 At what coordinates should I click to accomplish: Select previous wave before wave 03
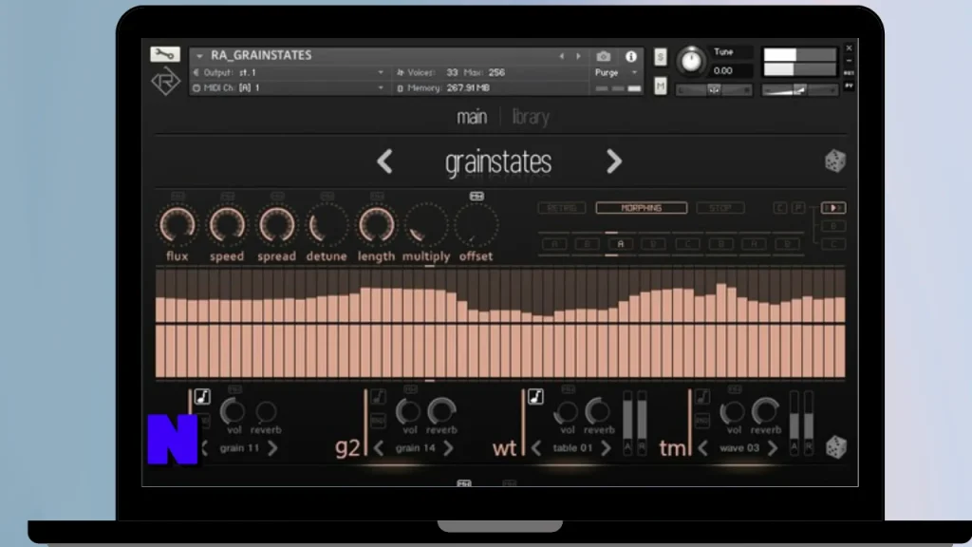click(702, 448)
